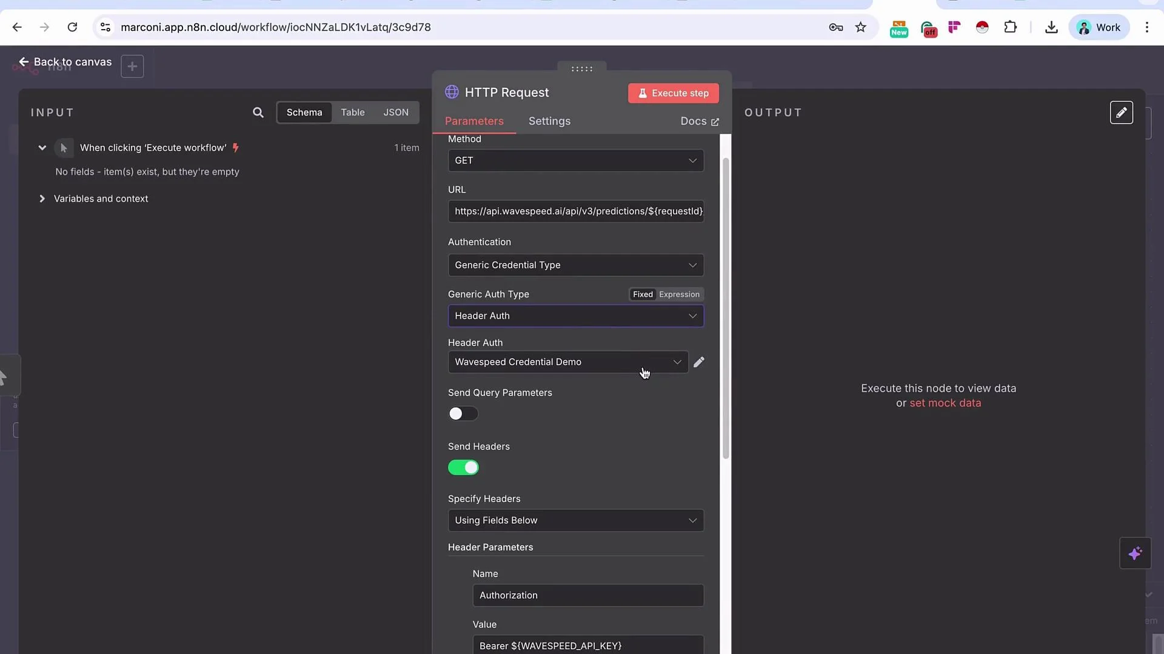Click the password key icon
Screen dimensions: 1164x654
[836, 27]
